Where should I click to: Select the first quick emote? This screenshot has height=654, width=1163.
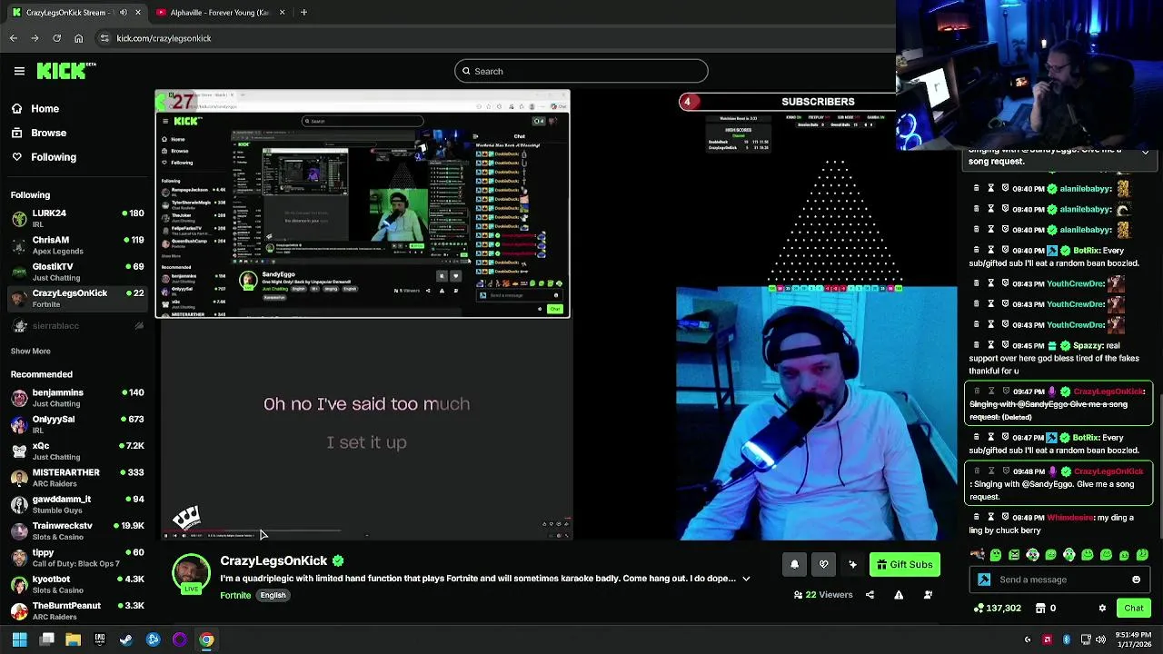tap(978, 555)
